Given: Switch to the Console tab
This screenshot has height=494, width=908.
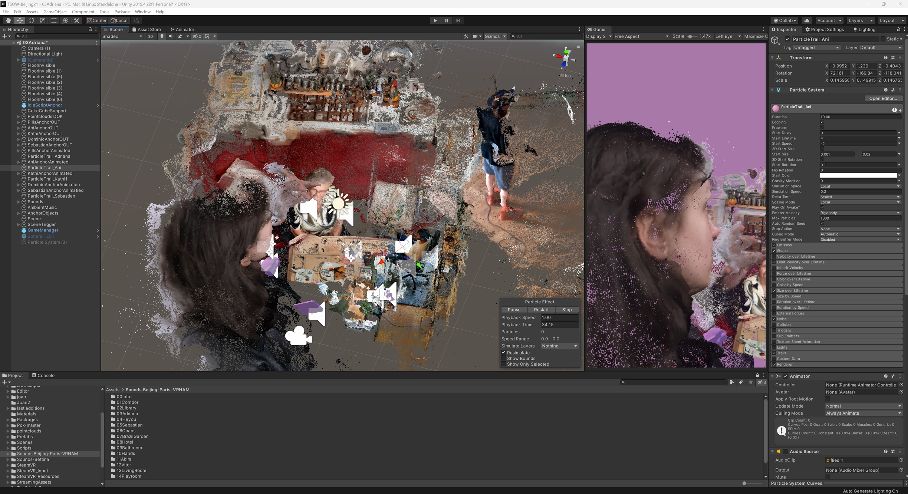Looking at the screenshot, I should pyautogui.click(x=43, y=375).
